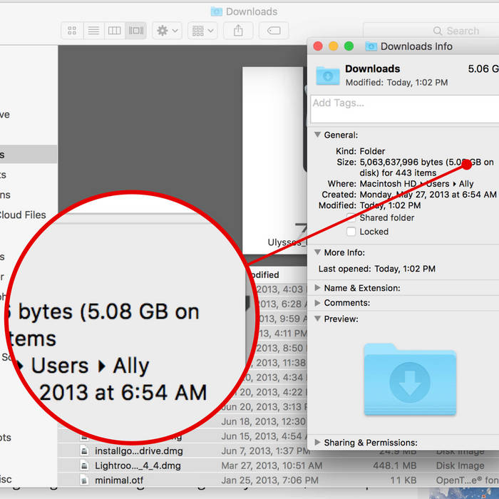Screen dimensions: 499x499
Task: Select the Cloud Files sidebar item
Action: point(23,215)
